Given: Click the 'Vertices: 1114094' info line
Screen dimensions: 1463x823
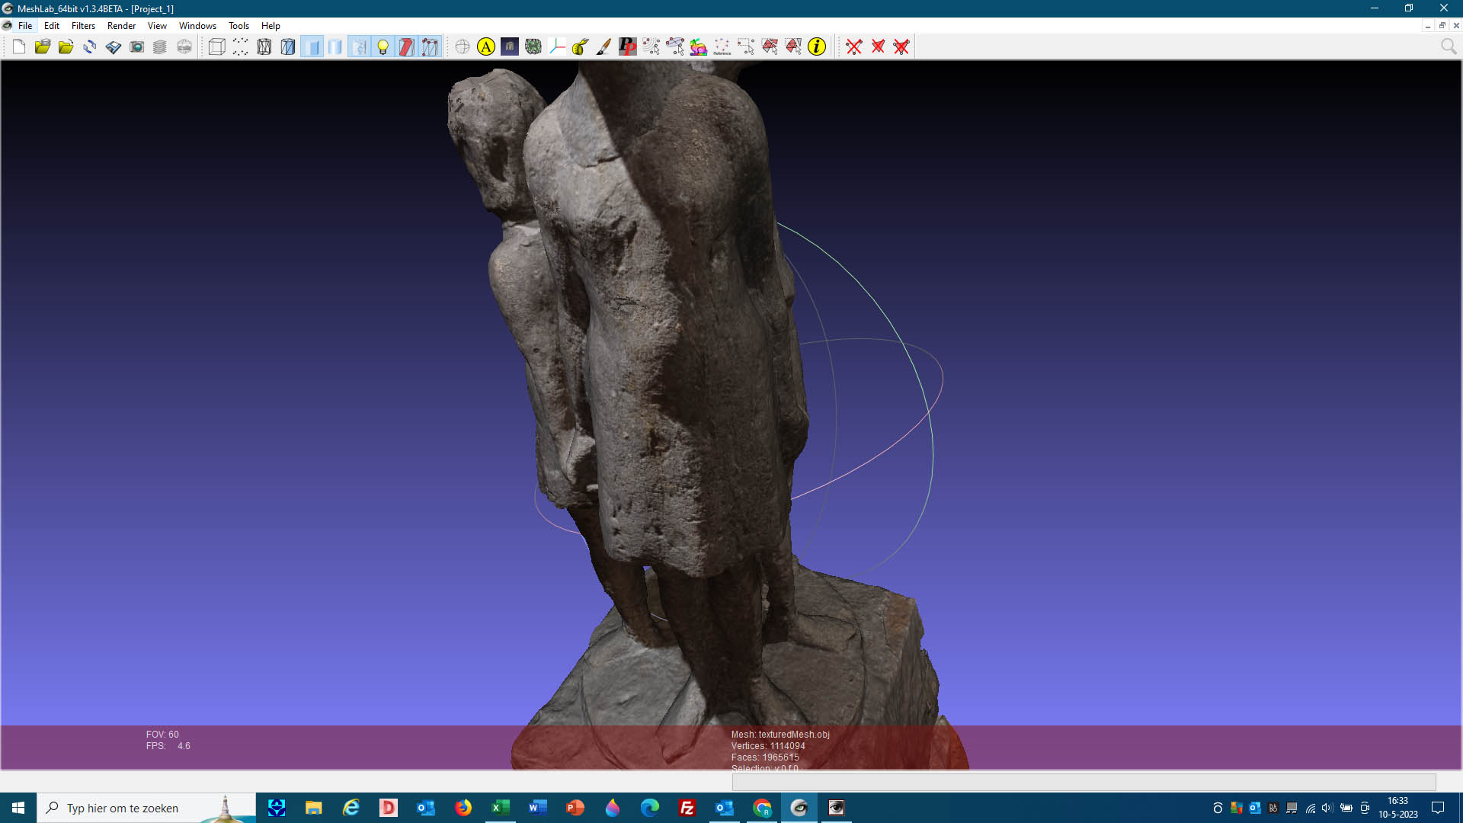Looking at the screenshot, I should [x=768, y=746].
